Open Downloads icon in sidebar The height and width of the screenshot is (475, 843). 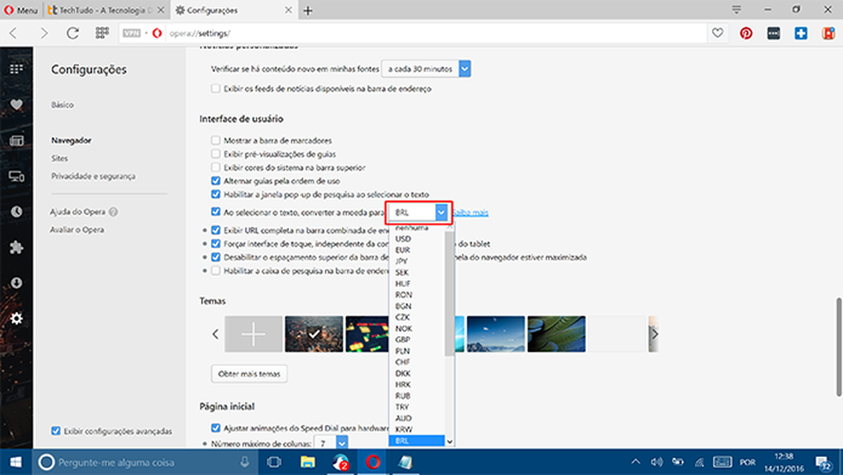(x=16, y=283)
